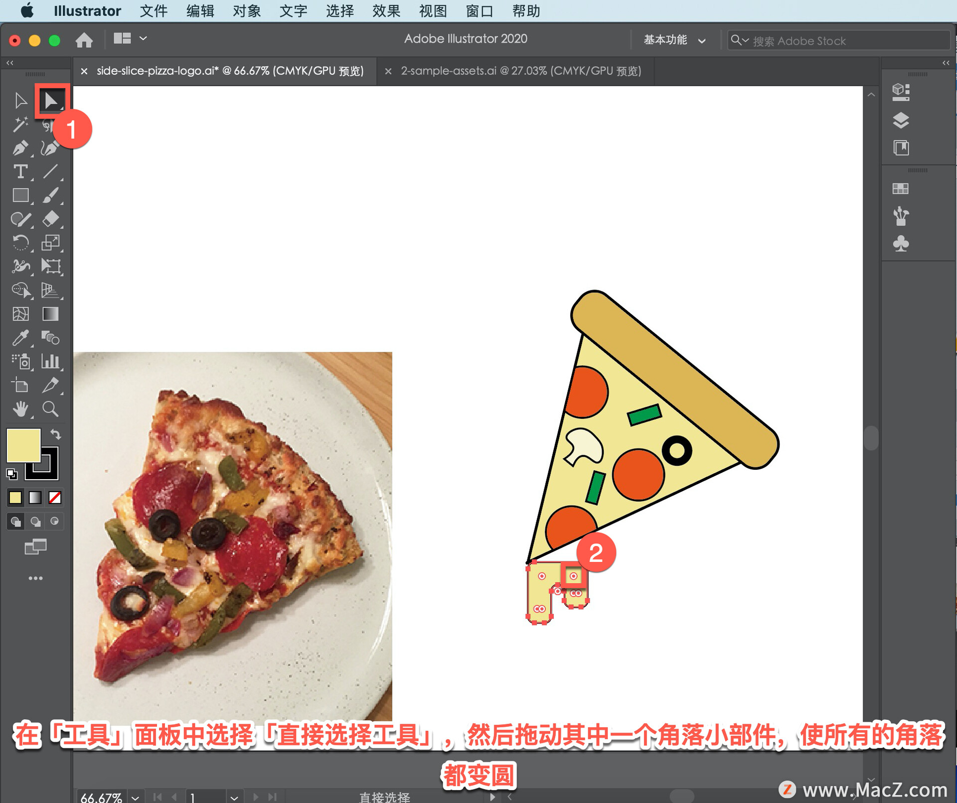This screenshot has height=803, width=957.
Task: Open the 基本功能 workspace switcher
Action: point(674,40)
